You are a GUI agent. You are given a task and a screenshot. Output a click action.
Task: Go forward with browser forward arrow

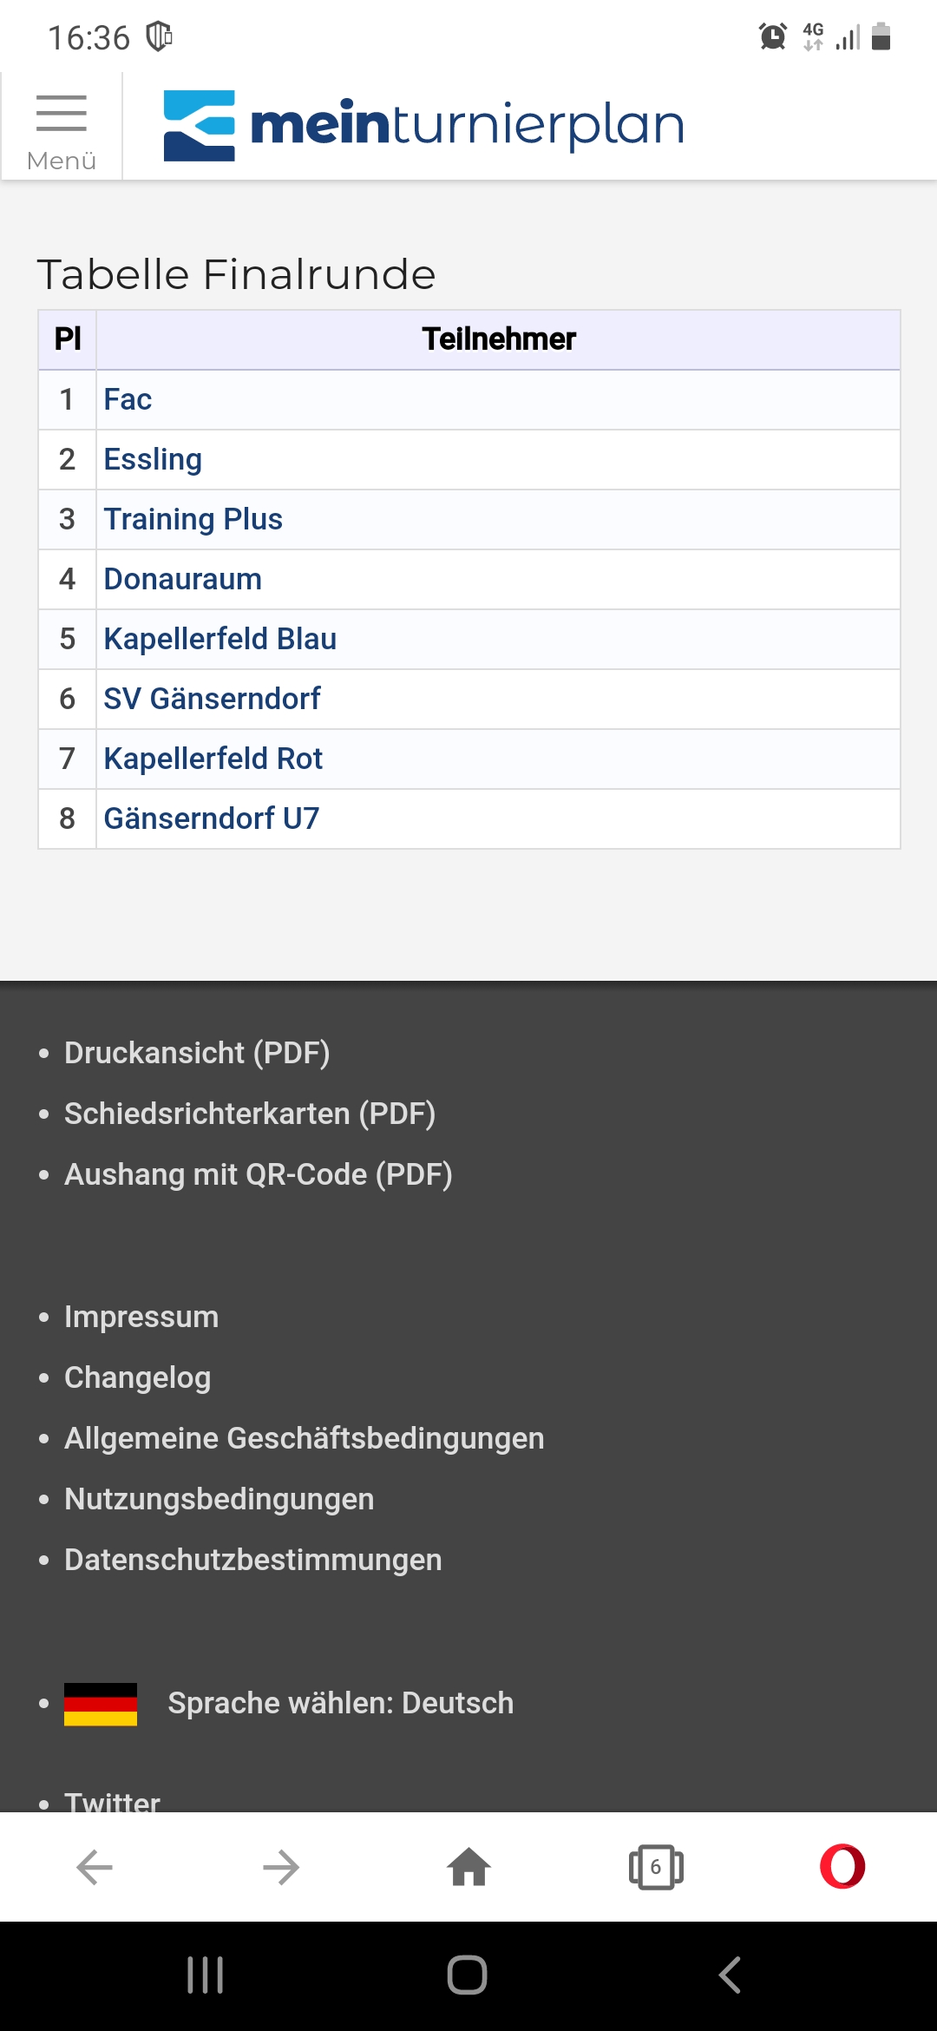pyautogui.click(x=281, y=1867)
